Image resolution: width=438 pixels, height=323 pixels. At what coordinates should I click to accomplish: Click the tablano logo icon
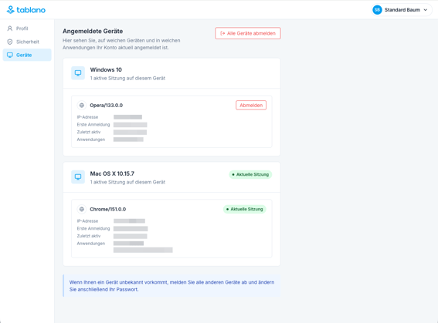10,10
